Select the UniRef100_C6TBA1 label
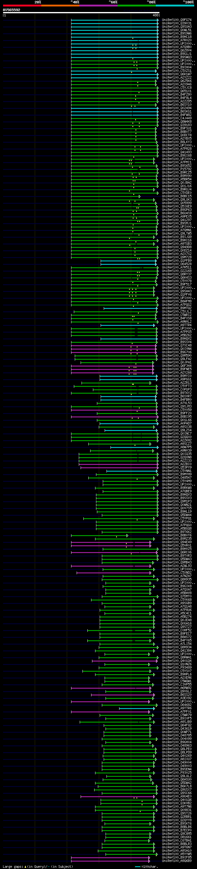This screenshot has height=869, width=197. (177, 840)
